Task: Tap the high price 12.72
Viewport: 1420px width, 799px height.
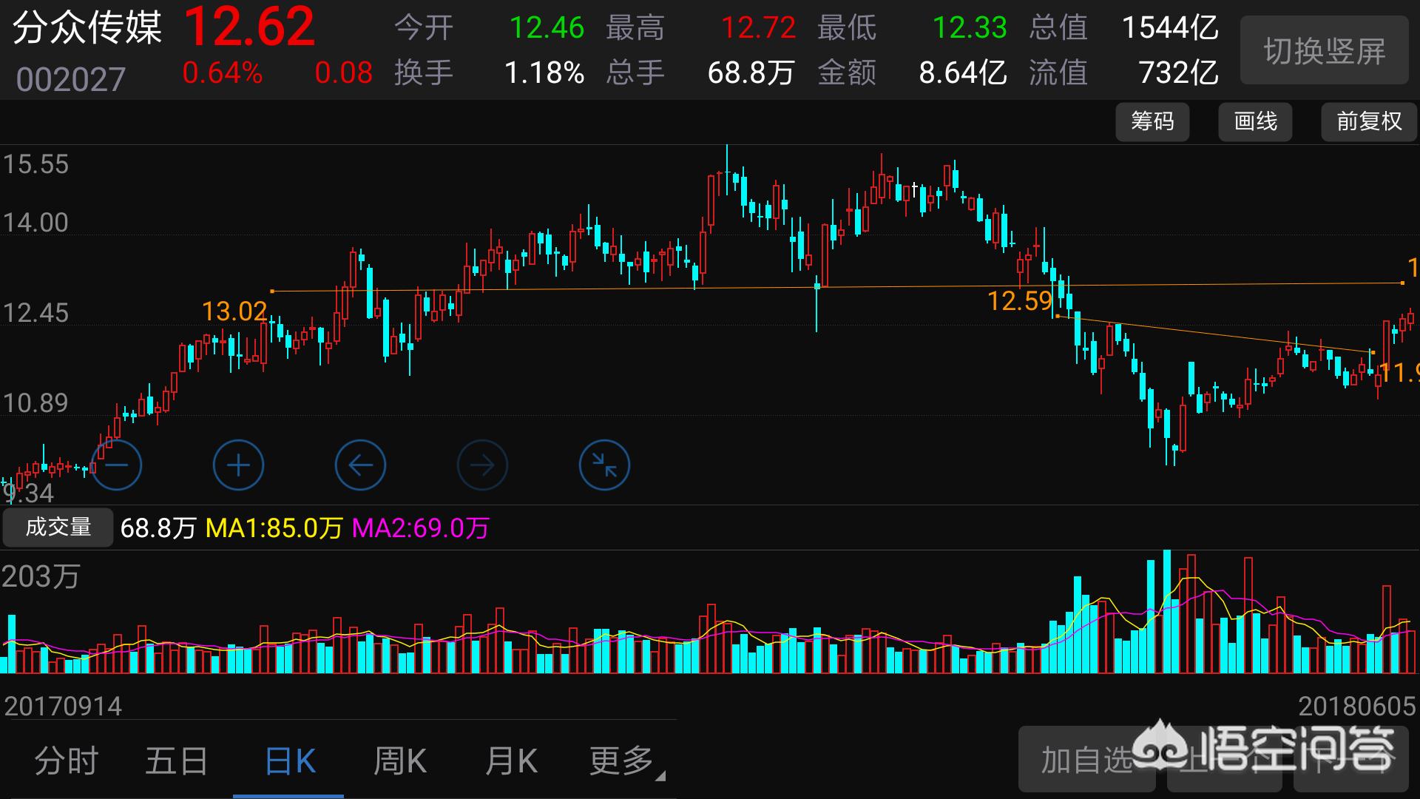Action: click(x=758, y=28)
